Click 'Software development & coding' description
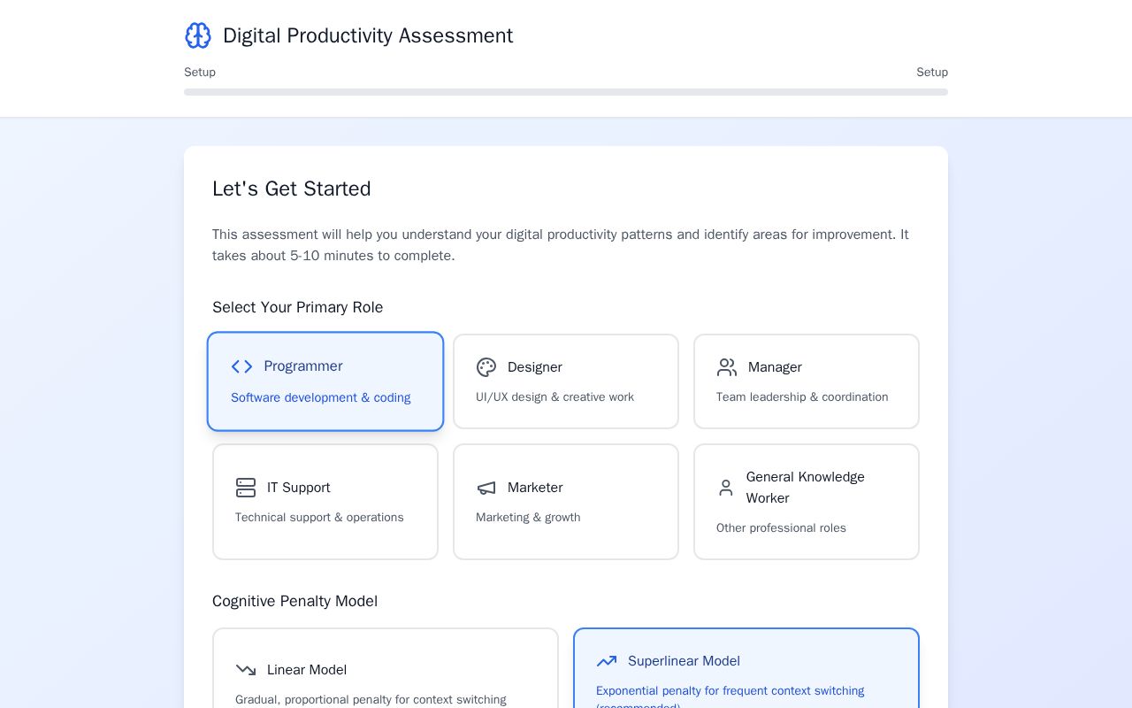This screenshot has height=708, width=1132. [321, 398]
